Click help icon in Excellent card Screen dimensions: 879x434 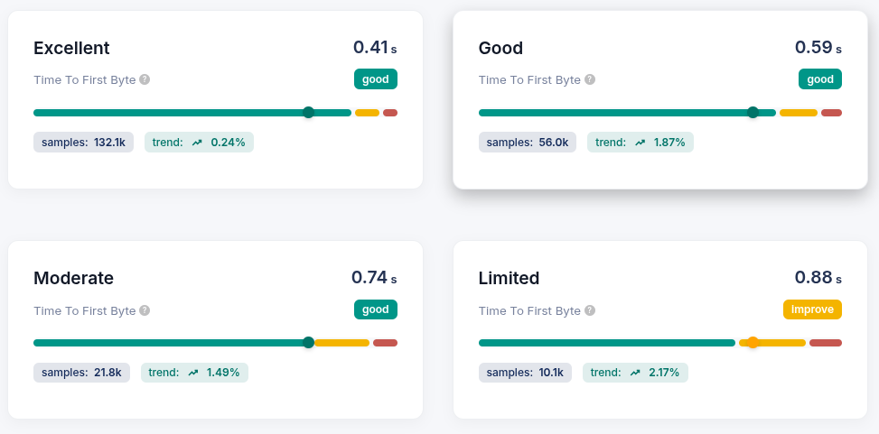coord(145,79)
